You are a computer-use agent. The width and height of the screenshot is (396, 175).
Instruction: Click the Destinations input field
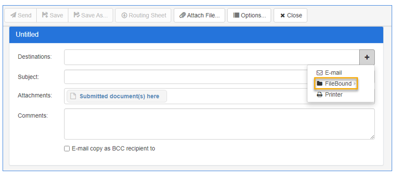(211, 57)
